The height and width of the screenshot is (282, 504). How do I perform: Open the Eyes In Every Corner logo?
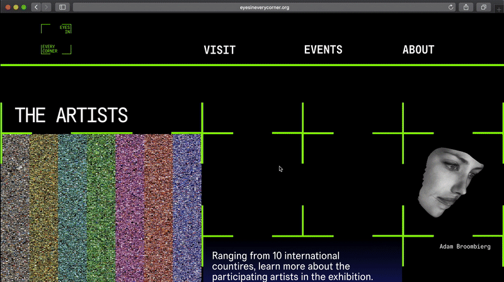56,39
